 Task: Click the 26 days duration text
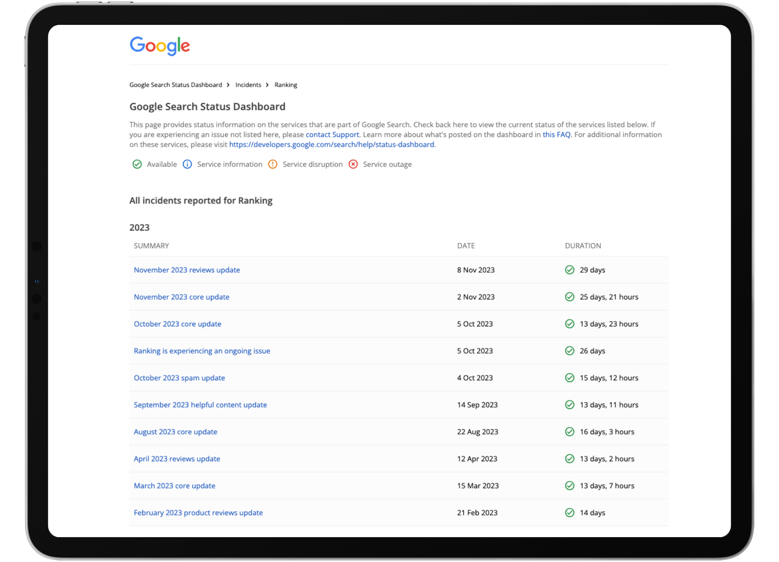click(592, 351)
